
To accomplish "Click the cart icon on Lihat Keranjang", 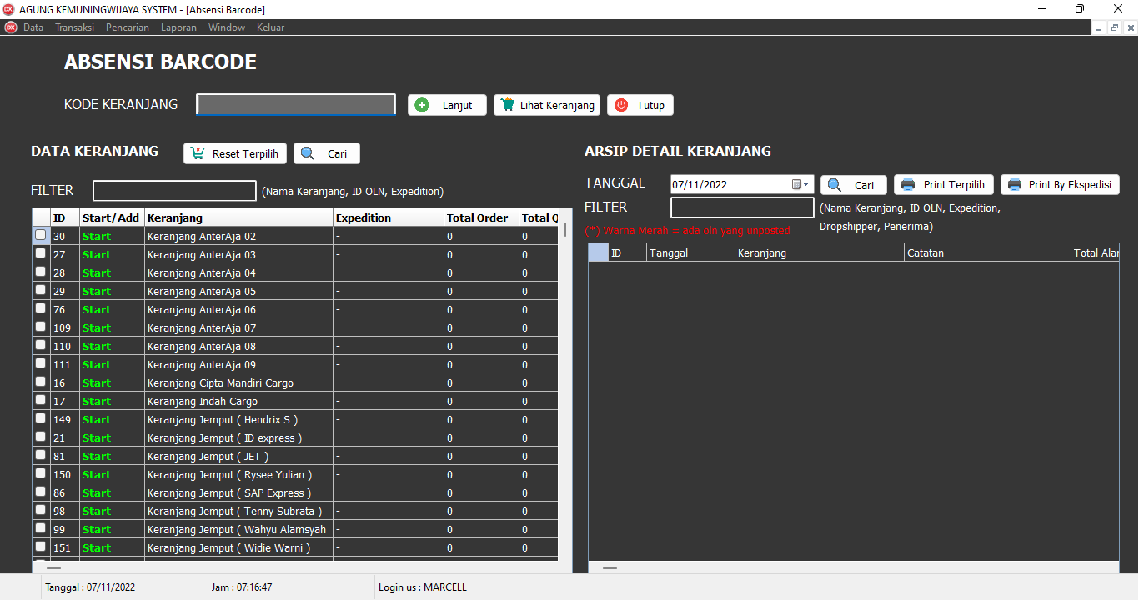I will (x=507, y=105).
